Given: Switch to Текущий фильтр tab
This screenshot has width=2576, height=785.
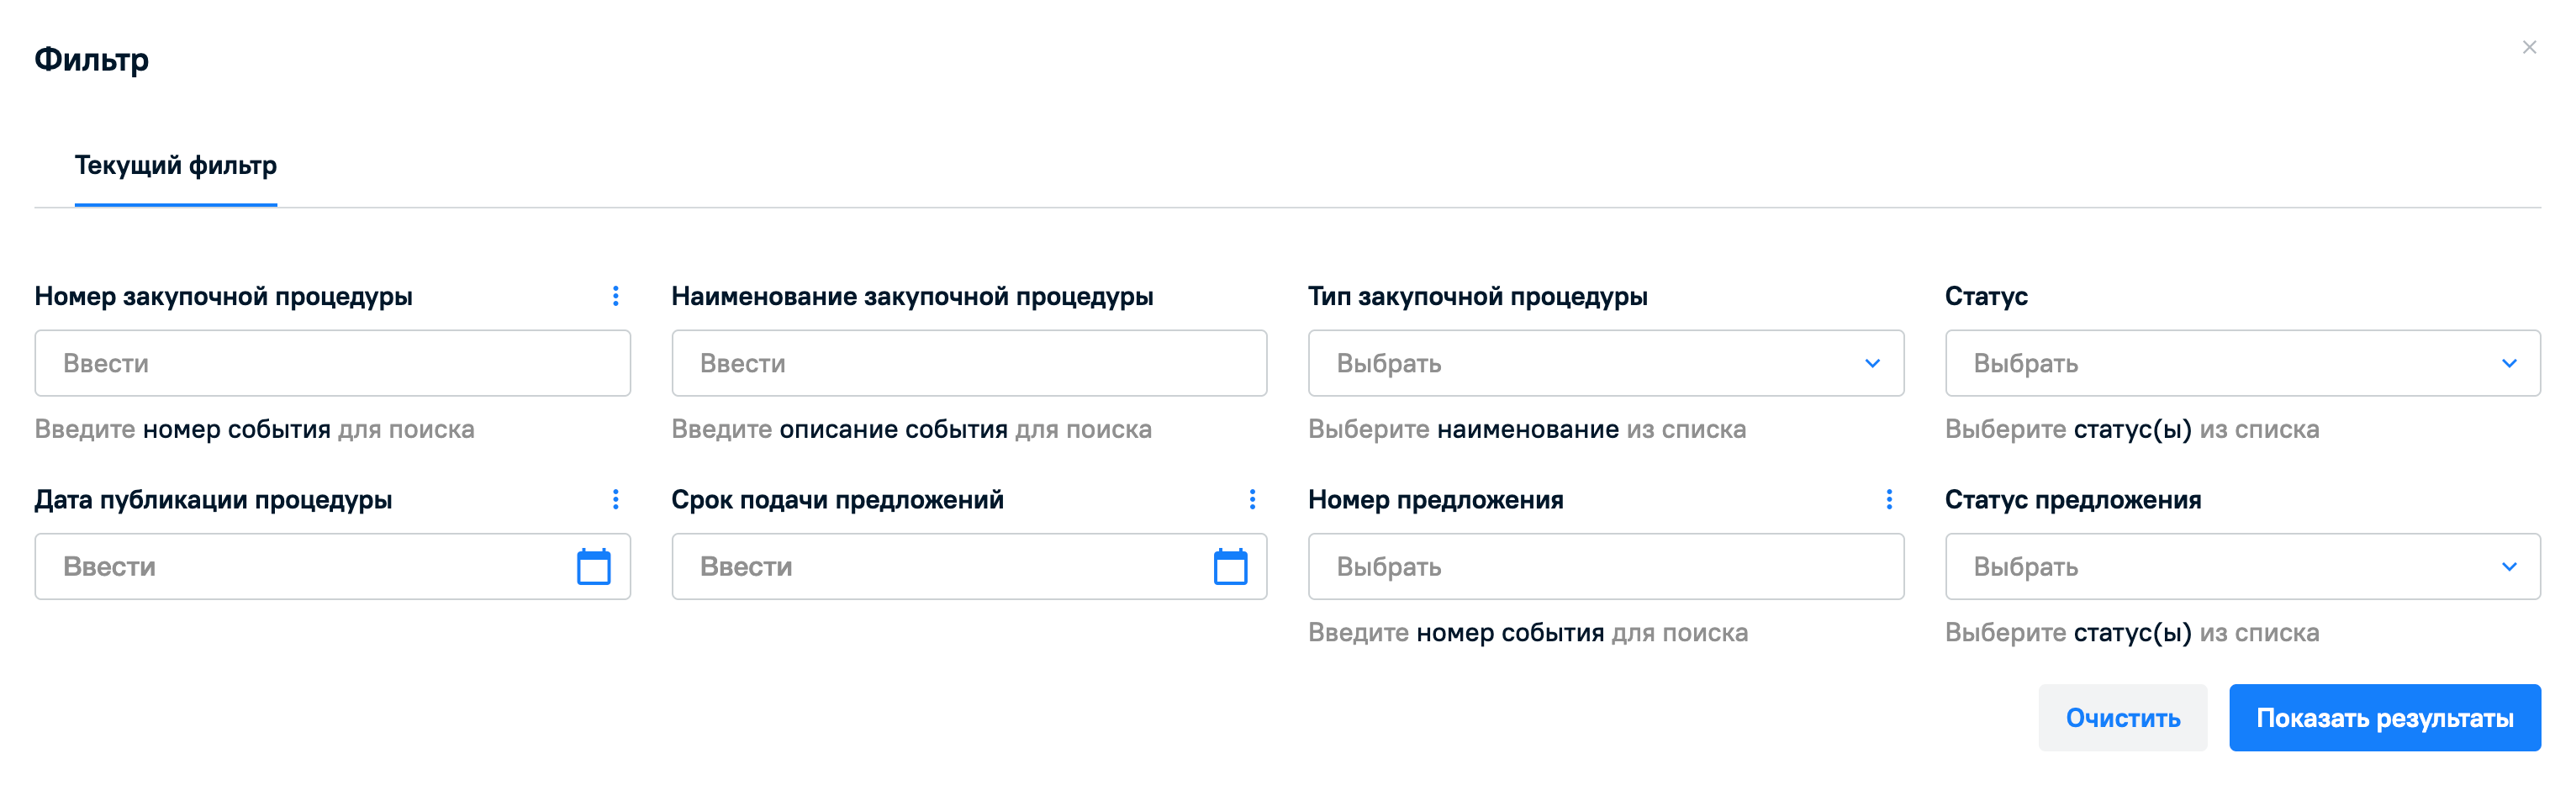Looking at the screenshot, I should pyautogui.click(x=176, y=165).
